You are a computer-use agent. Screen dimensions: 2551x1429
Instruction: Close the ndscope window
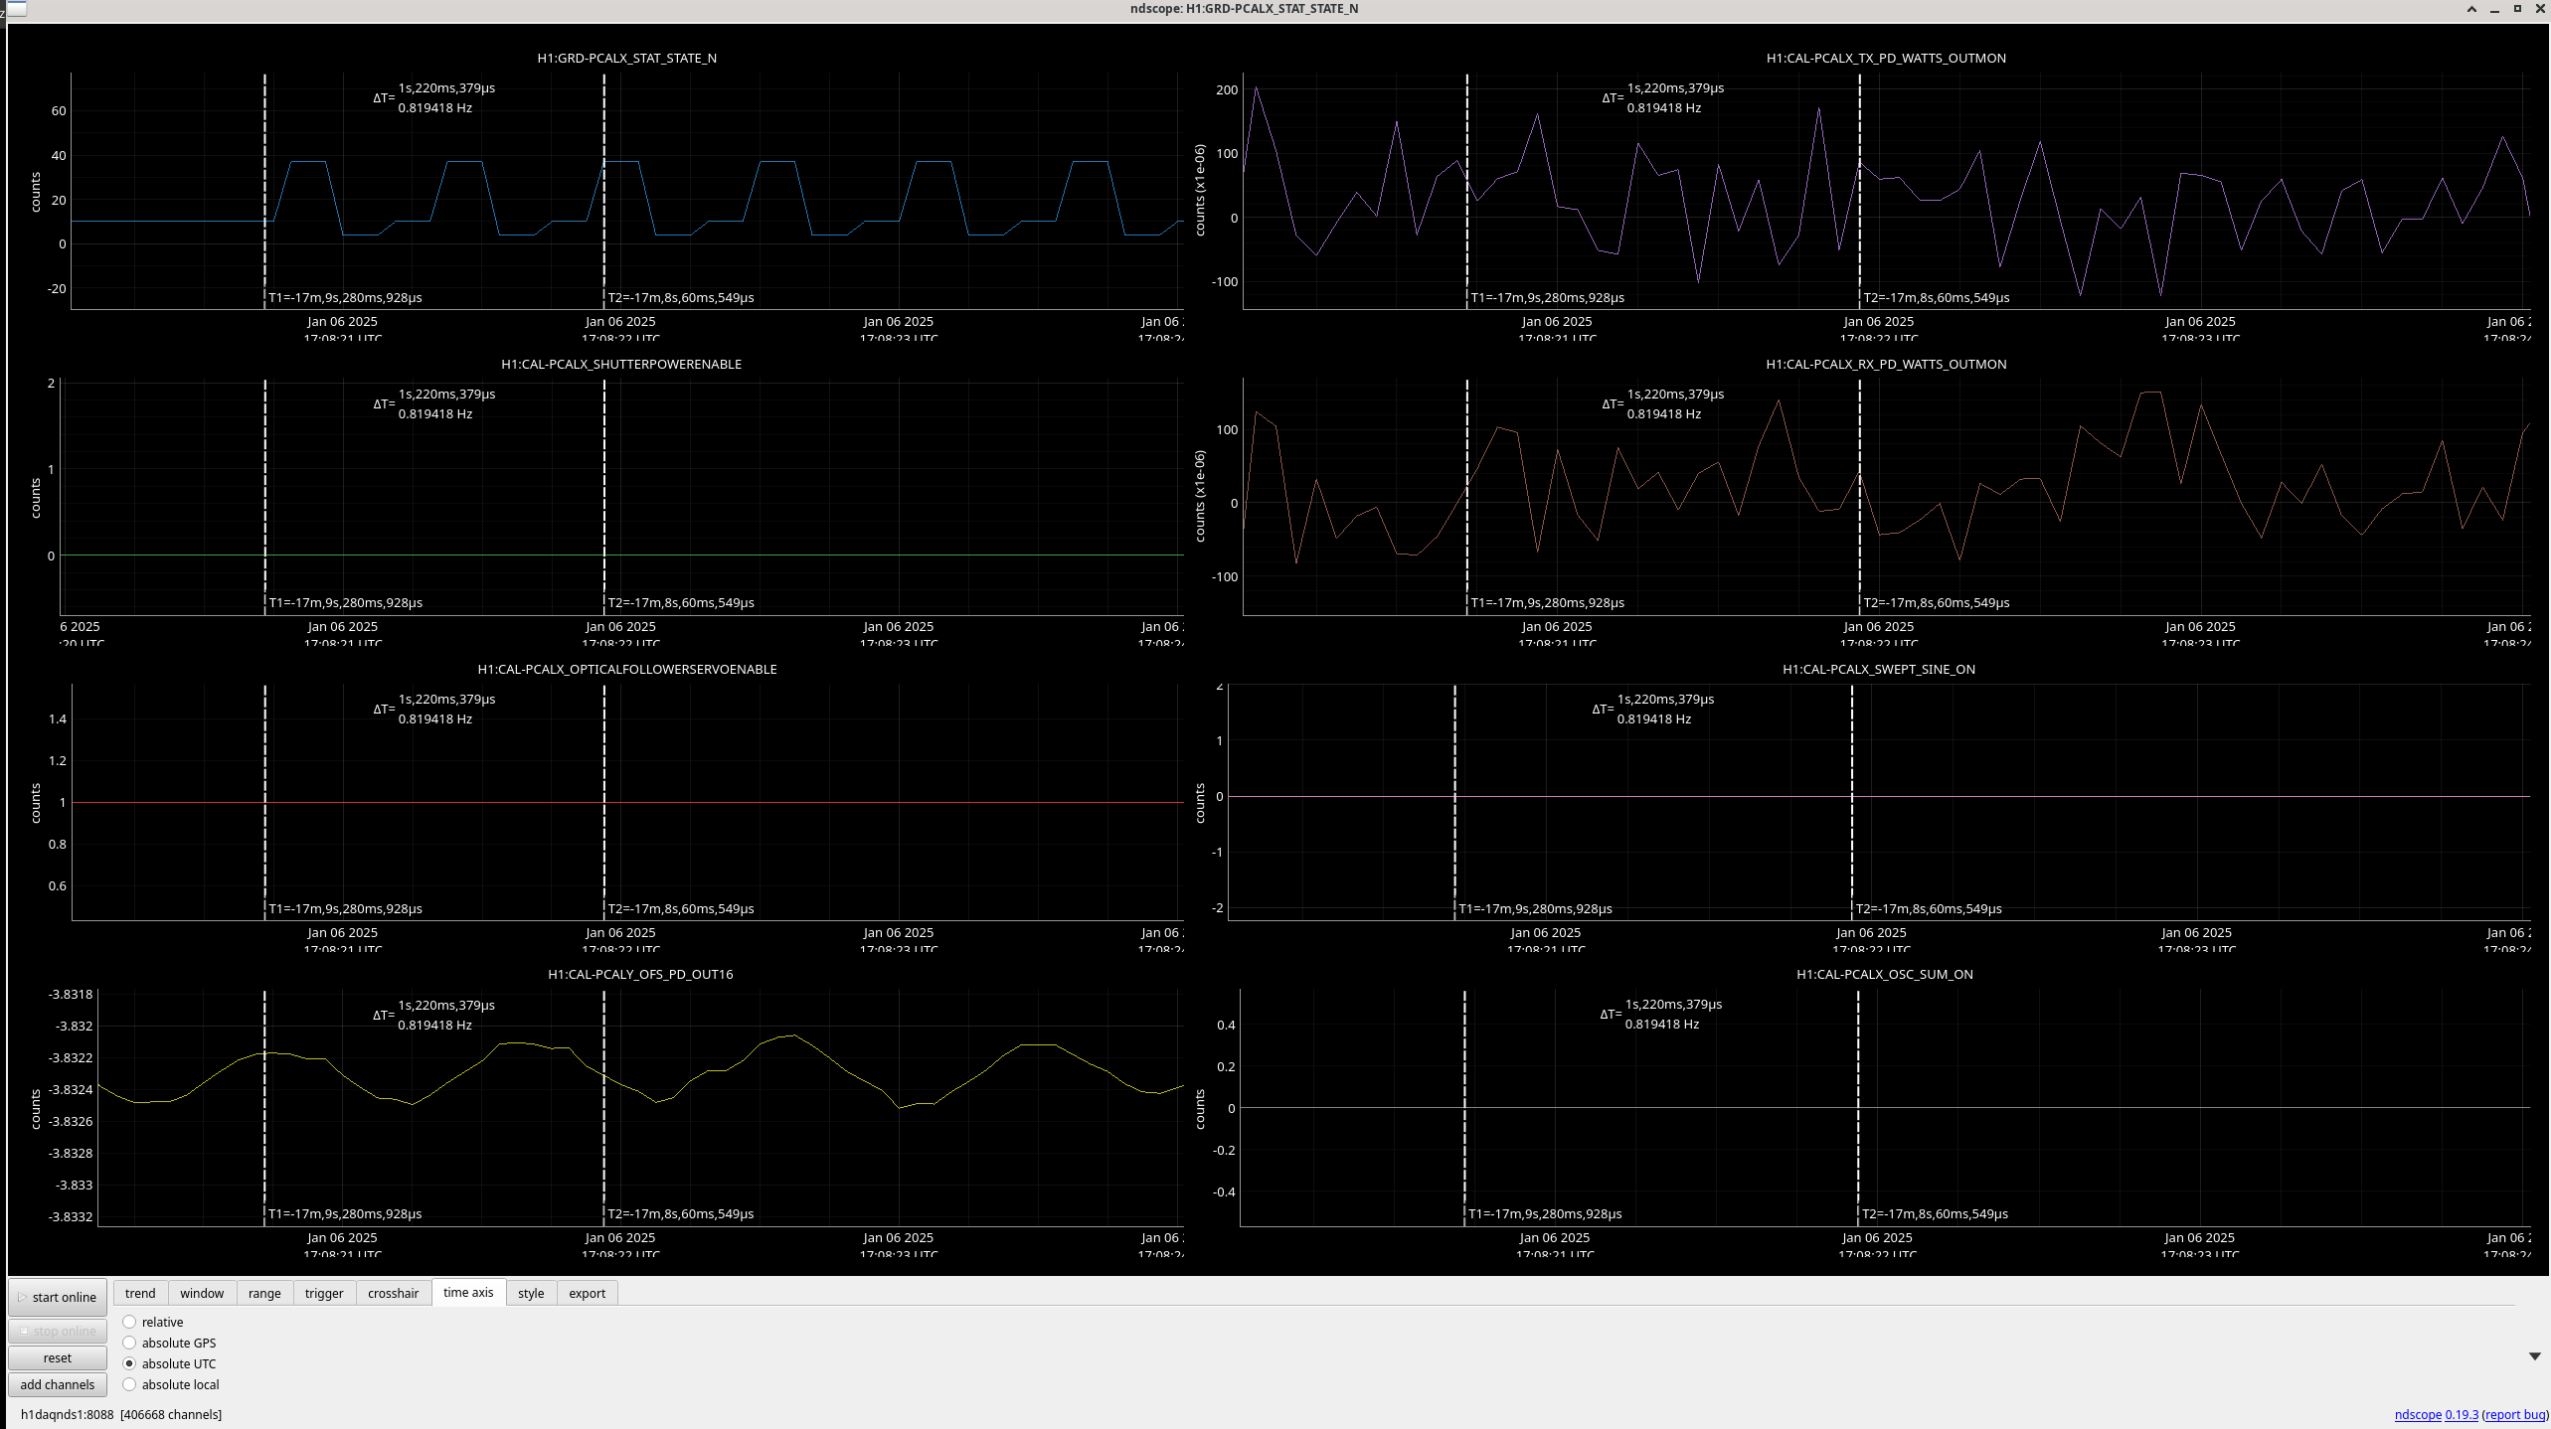[2540, 9]
